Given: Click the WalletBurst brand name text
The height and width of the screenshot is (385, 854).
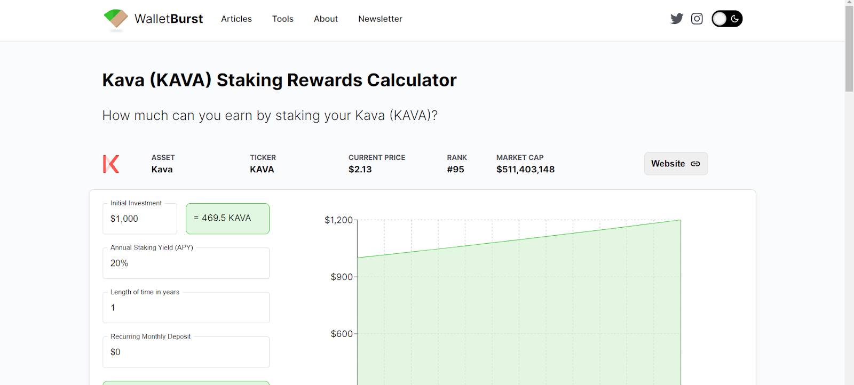Looking at the screenshot, I should click(169, 19).
